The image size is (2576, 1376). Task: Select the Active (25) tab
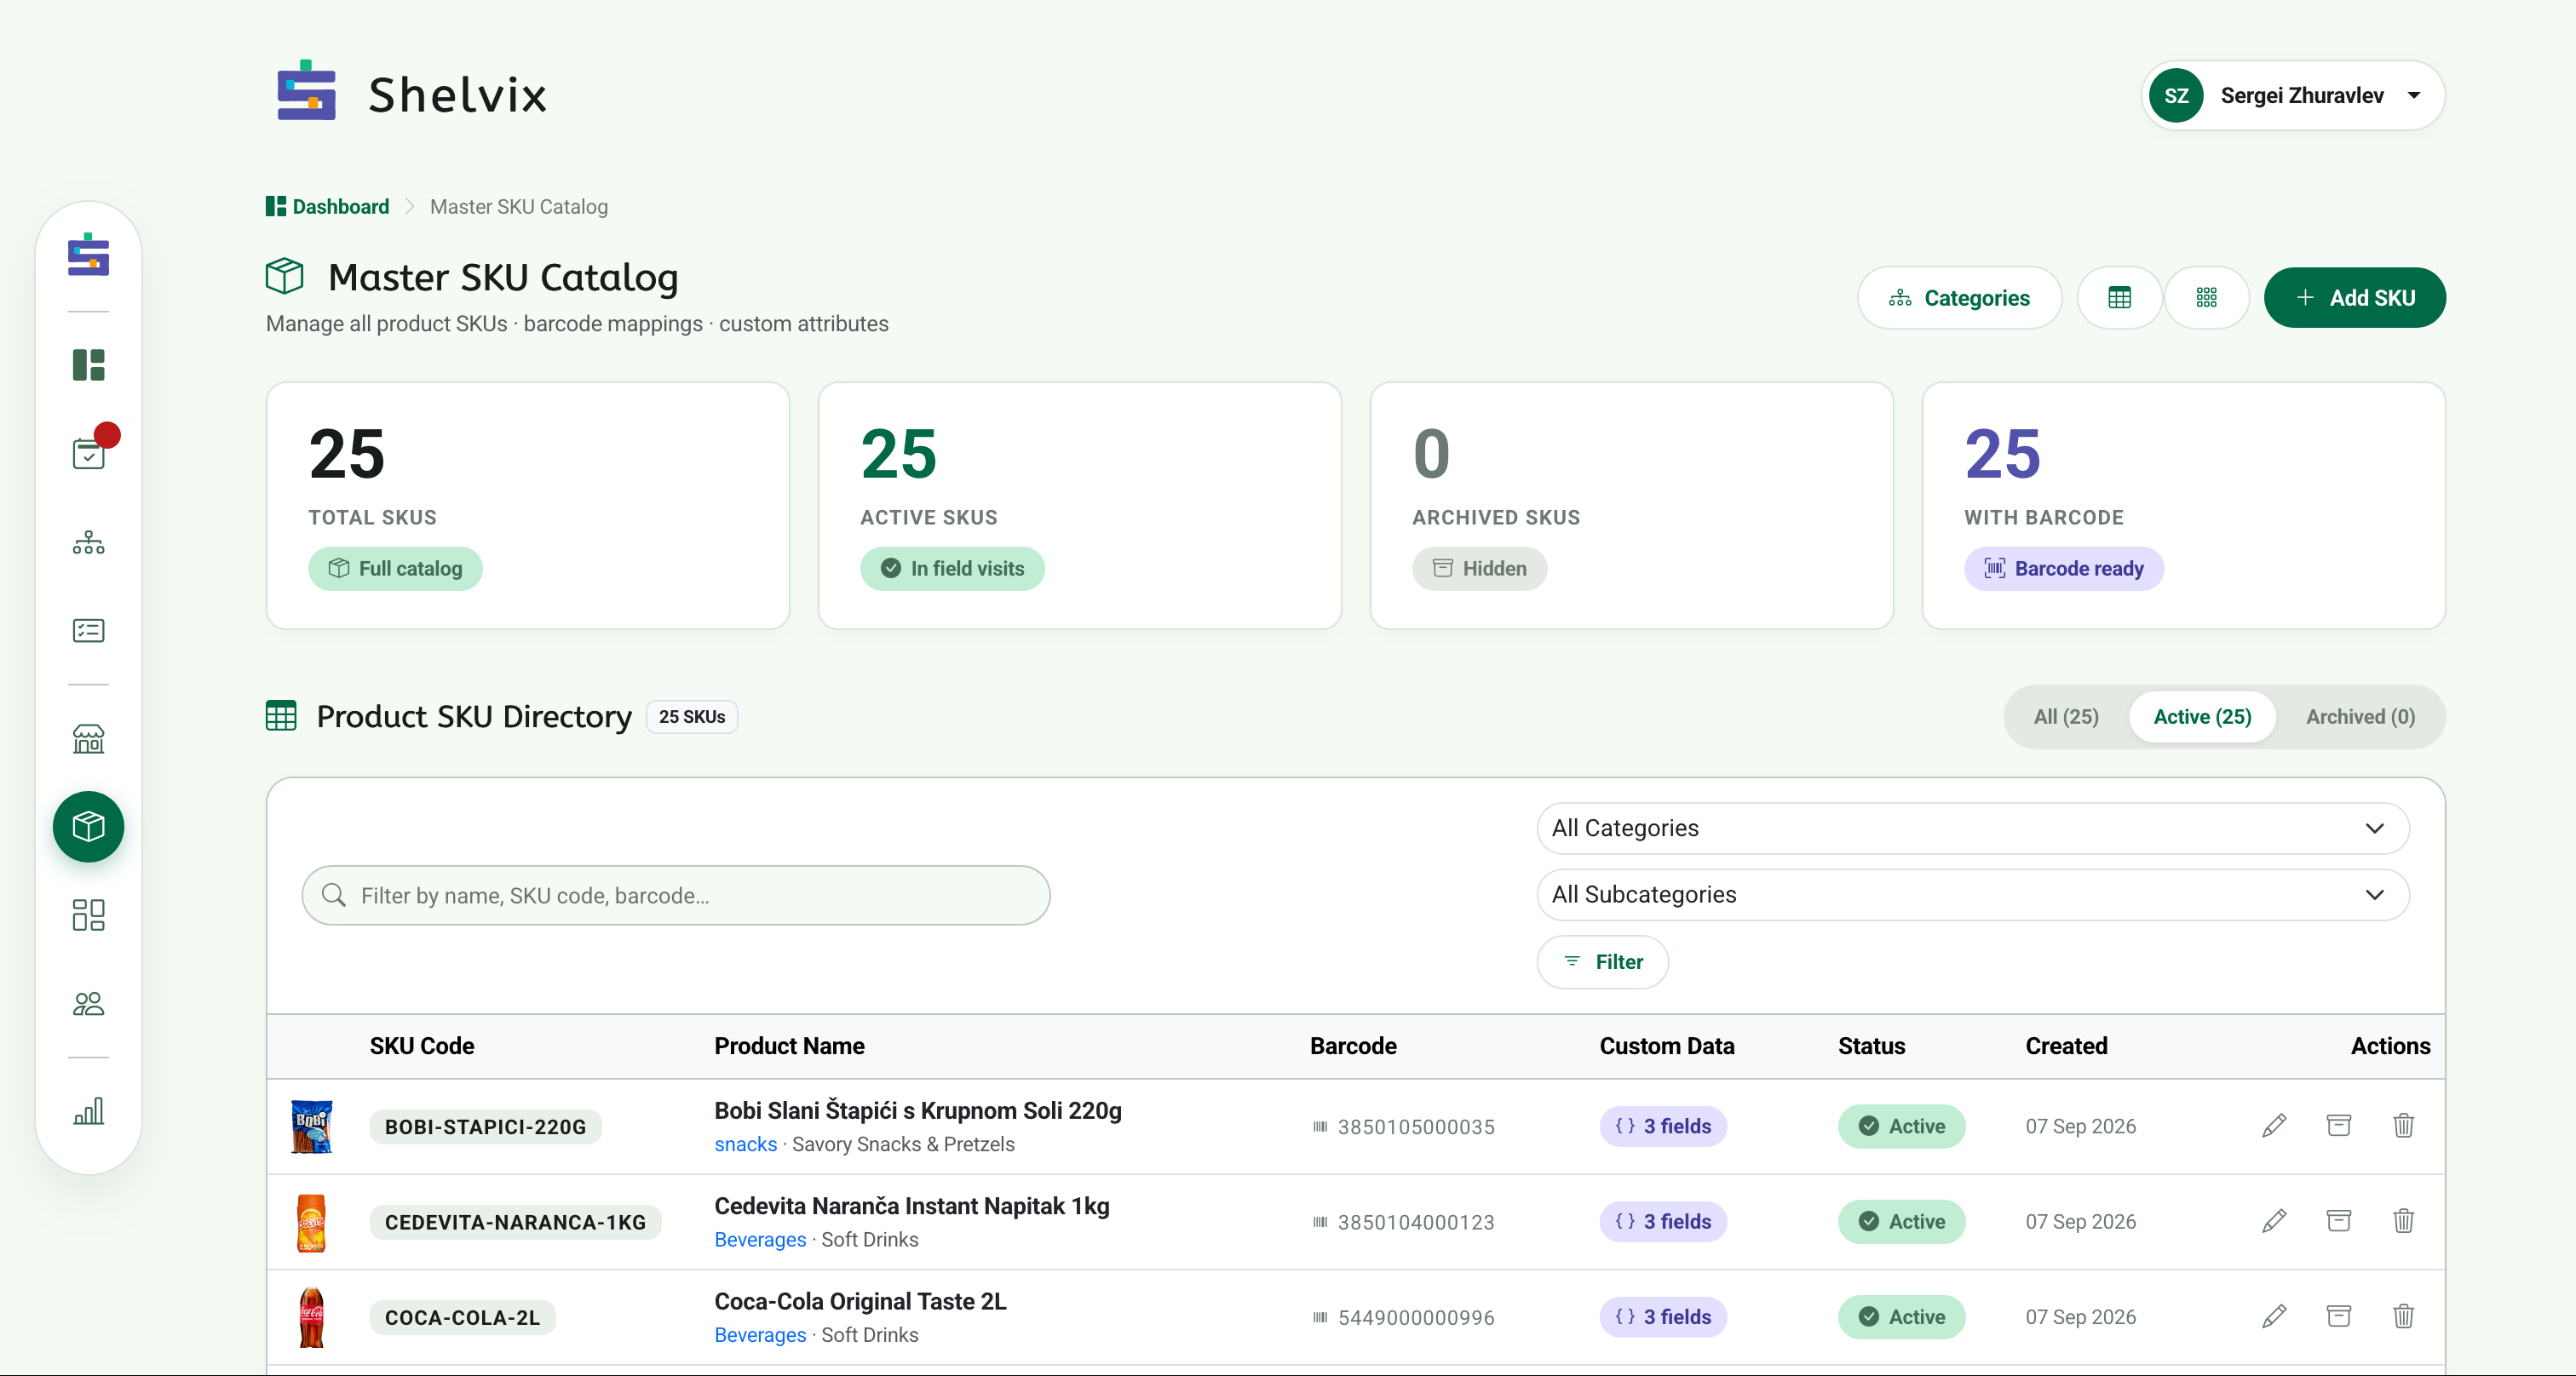(2202, 716)
